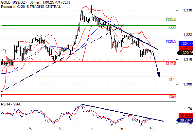Click the blue 1326.5 pivot label

[171, 41]
